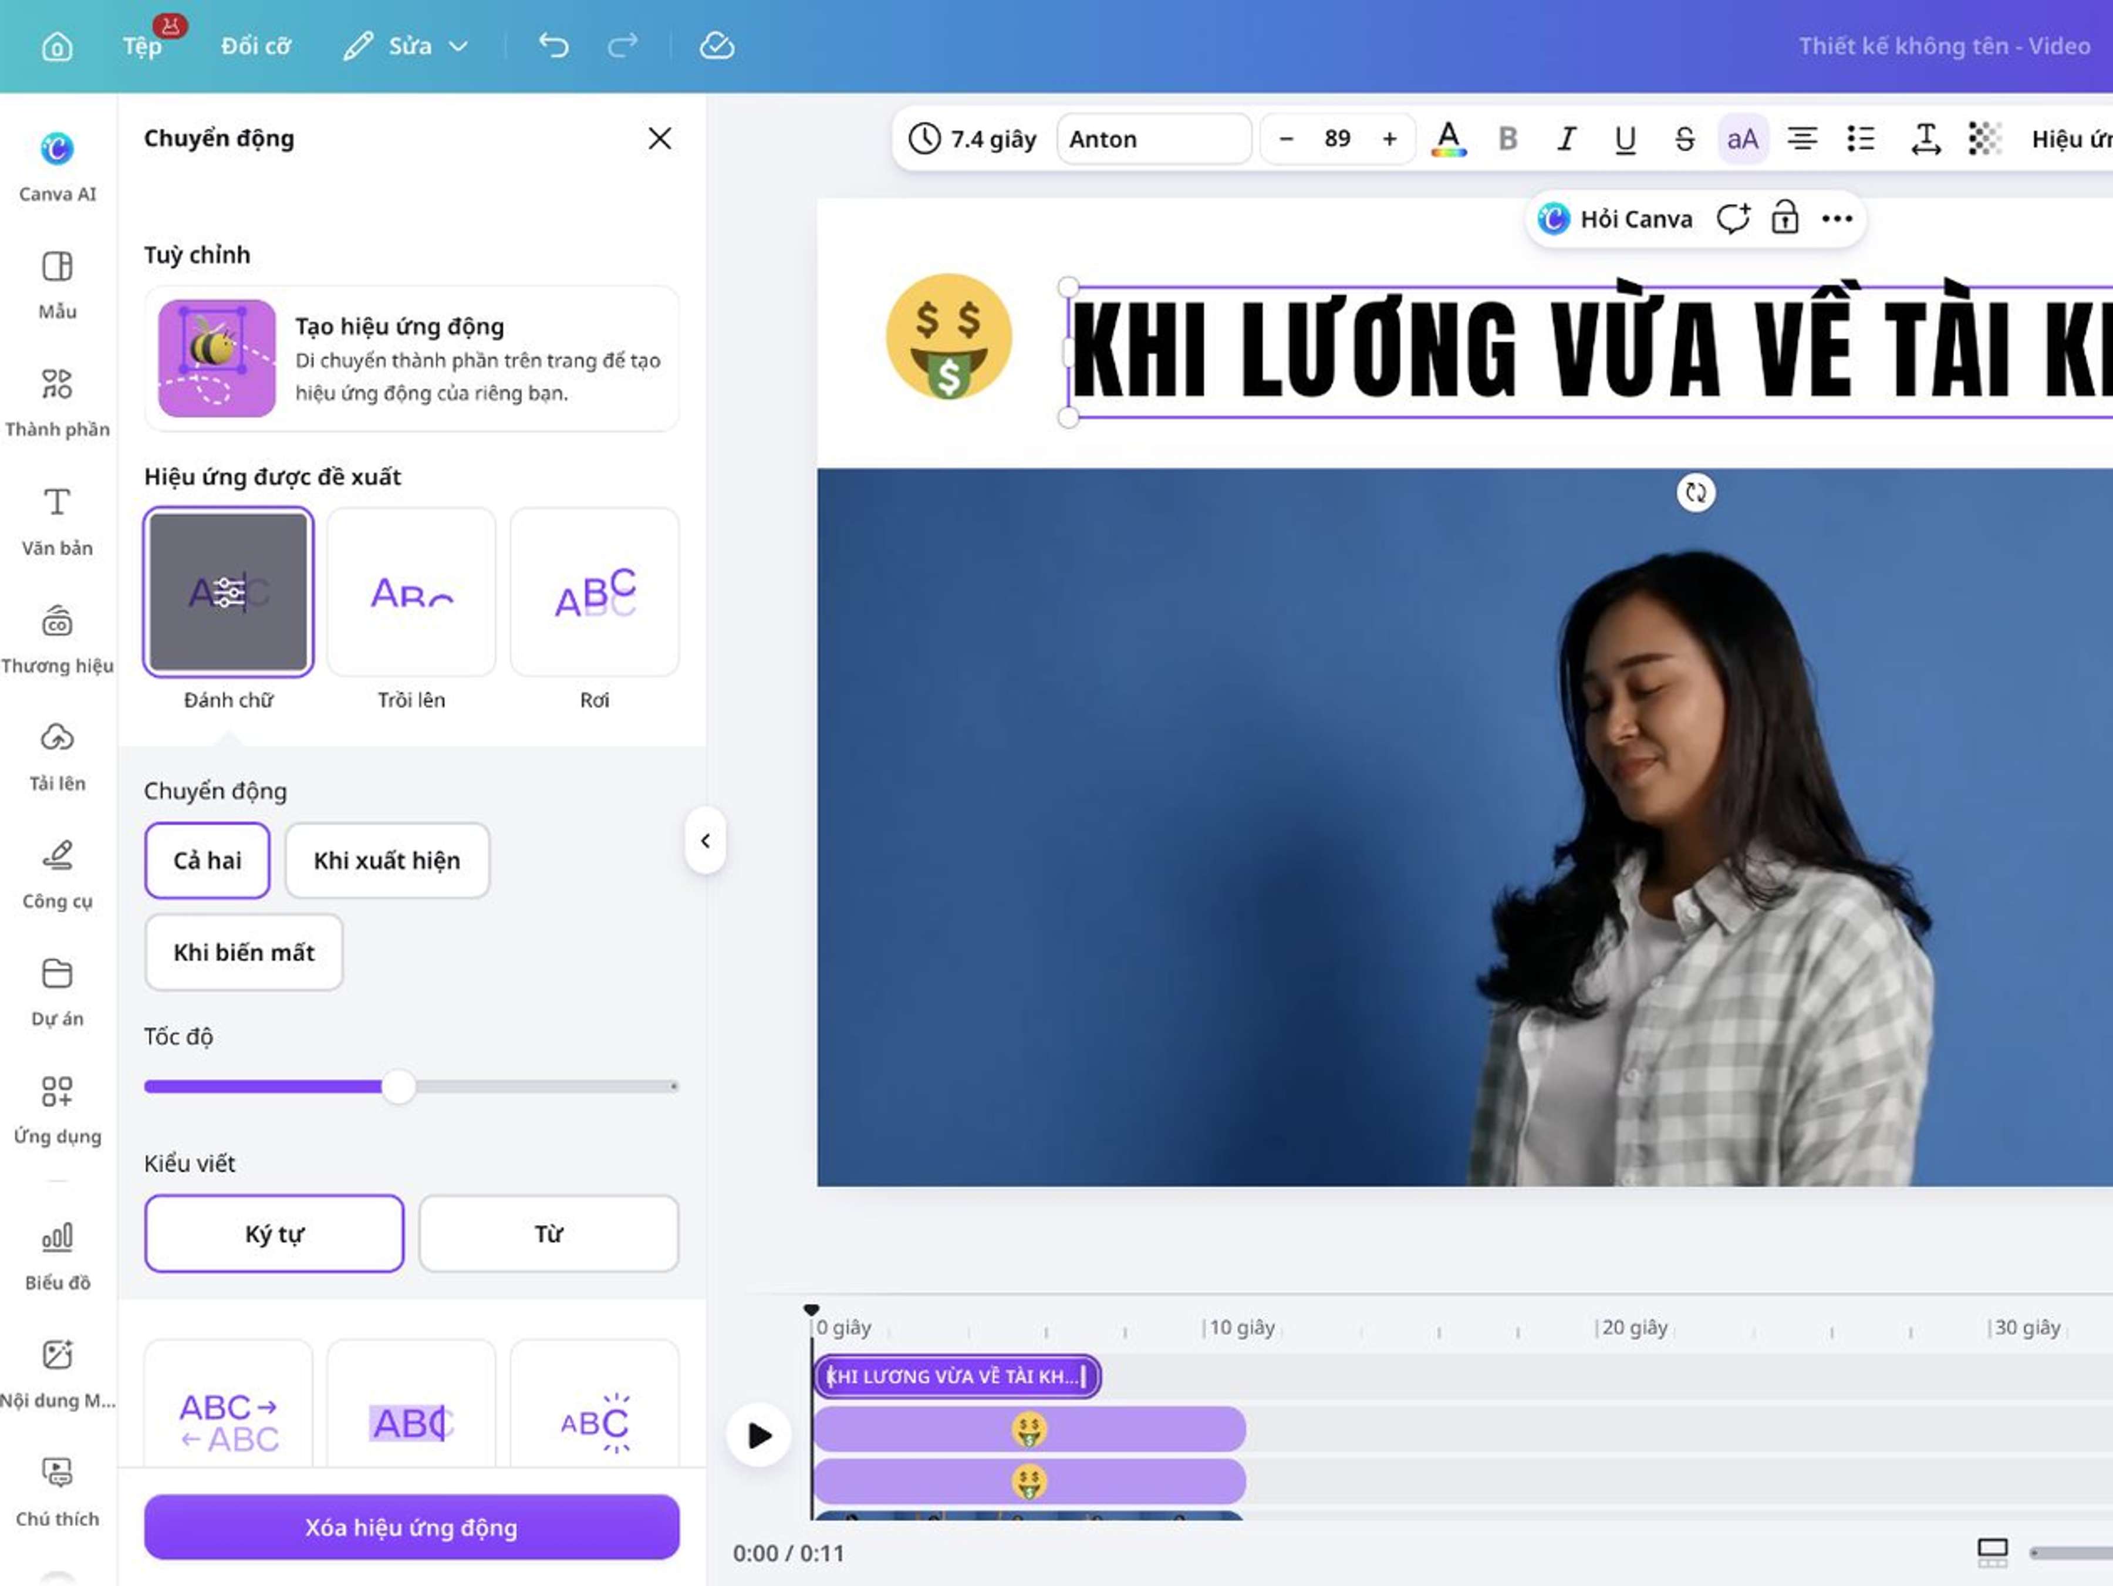The width and height of the screenshot is (2113, 1586).
Task: Lock the selected text element
Action: point(1784,219)
